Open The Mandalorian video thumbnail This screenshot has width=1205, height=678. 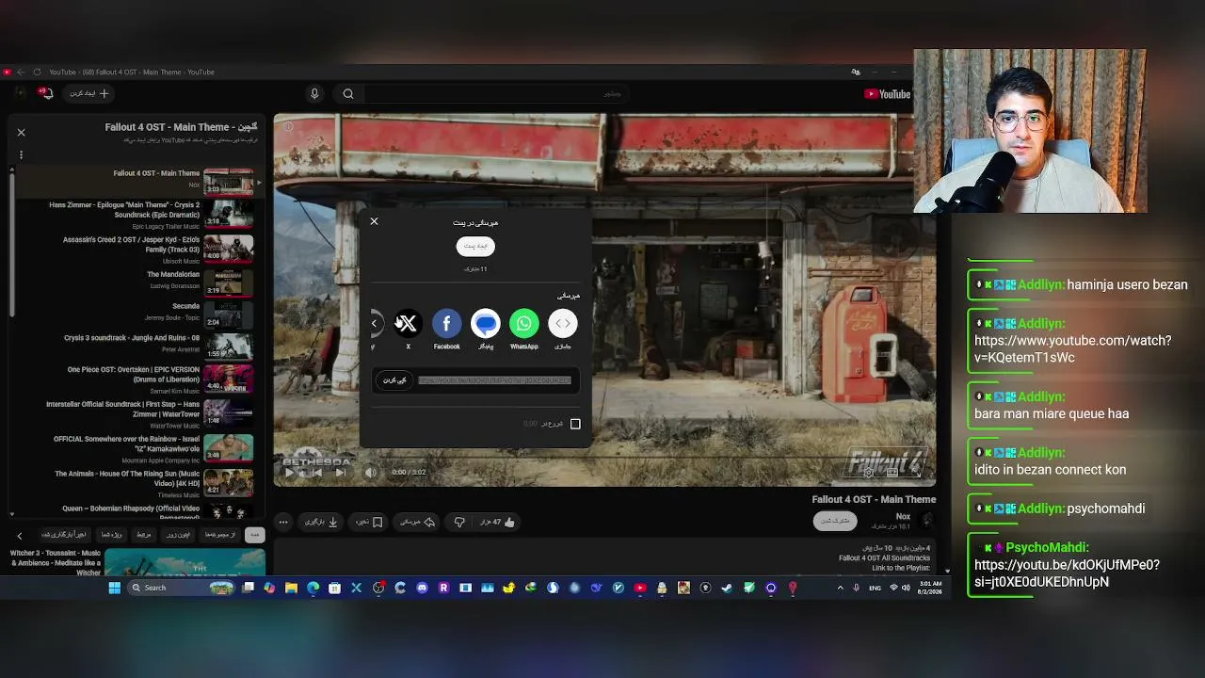[x=229, y=282]
